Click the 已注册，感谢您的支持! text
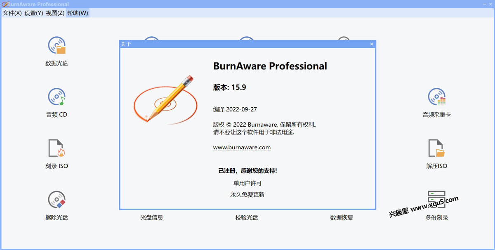Screen dimensions: 495x250 (247, 170)
